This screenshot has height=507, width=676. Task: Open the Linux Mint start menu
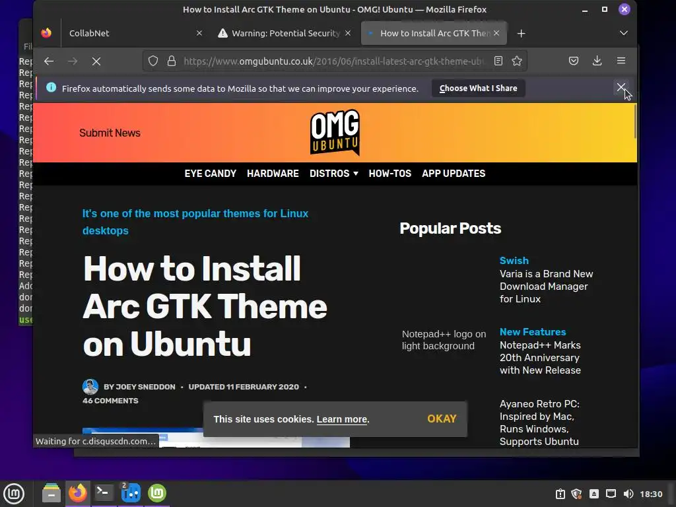coord(14,494)
